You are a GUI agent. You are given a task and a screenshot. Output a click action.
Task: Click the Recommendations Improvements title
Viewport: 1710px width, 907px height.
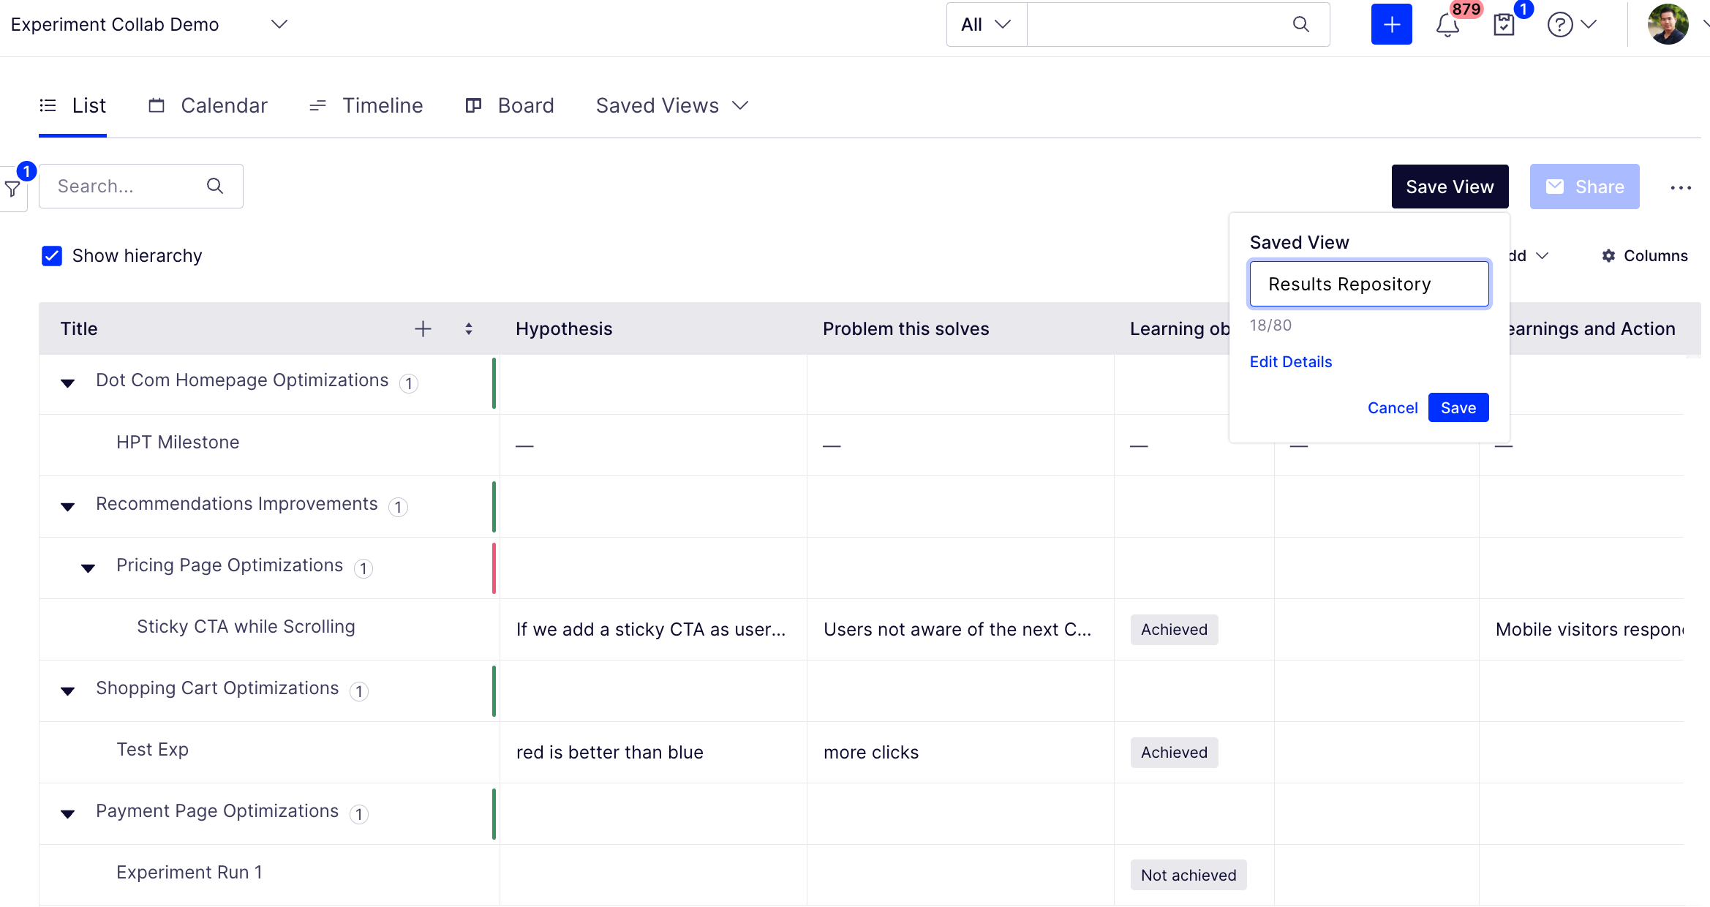(236, 504)
